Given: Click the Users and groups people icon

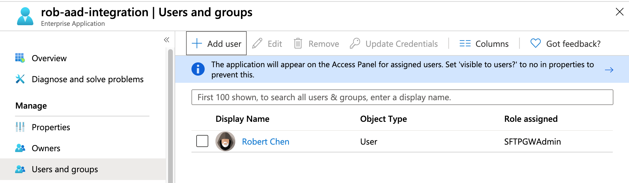Looking at the screenshot, I should 20,169.
